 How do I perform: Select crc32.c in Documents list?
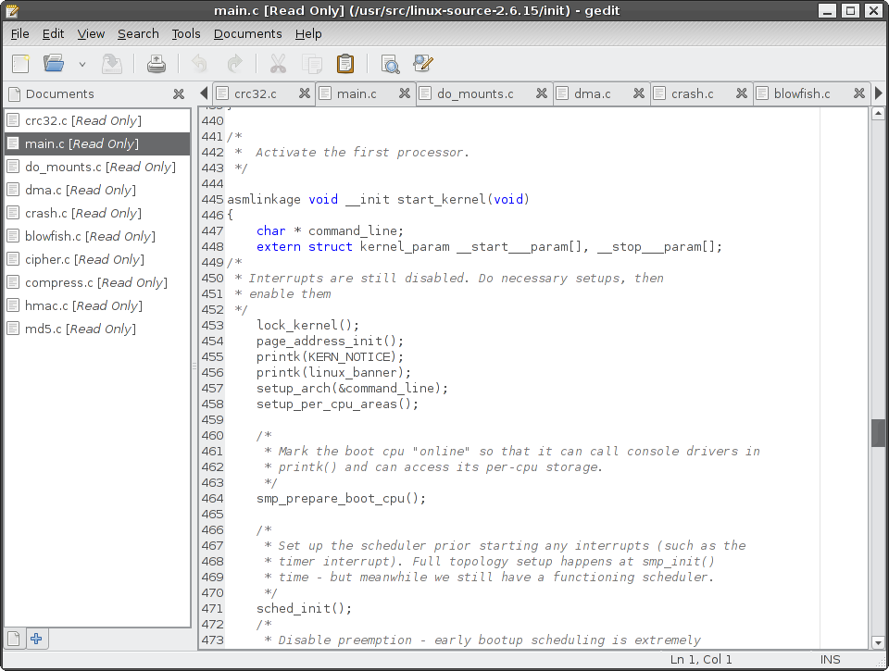click(x=97, y=120)
